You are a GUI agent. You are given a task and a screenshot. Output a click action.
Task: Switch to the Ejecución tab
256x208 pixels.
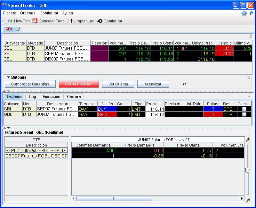tap(51, 96)
